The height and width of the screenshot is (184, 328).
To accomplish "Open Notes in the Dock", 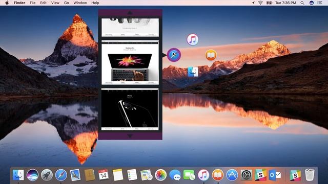I will click(118, 175).
